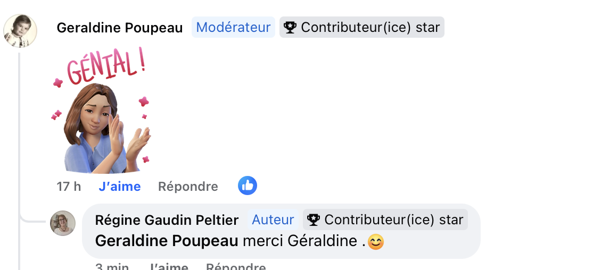Click Régine Gaudin Peltier's profile picture
The width and height of the screenshot is (593, 270).
click(x=63, y=223)
